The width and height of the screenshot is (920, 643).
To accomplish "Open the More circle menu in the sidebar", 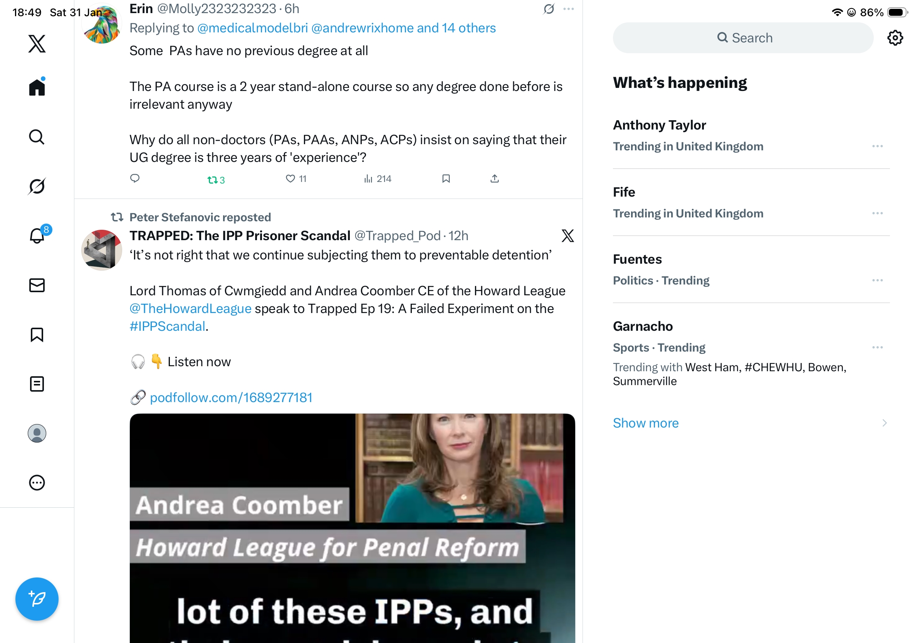I will [x=37, y=483].
